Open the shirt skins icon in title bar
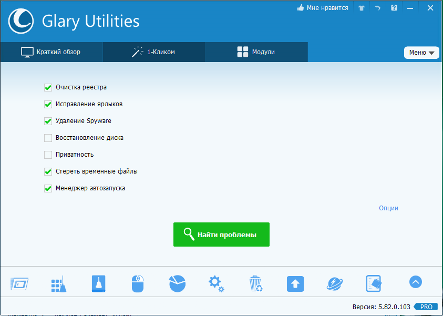 [361, 7]
